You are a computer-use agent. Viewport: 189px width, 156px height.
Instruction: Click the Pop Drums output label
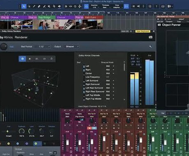pyautogui.click(x=80, y=117)
